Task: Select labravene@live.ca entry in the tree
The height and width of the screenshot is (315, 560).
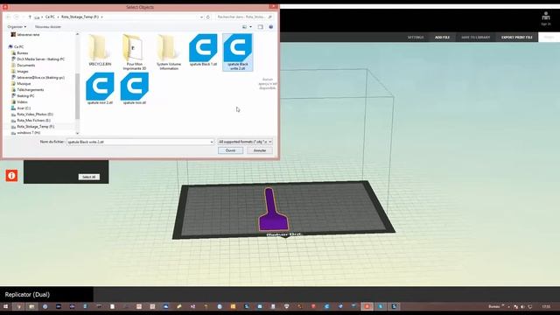Action: pos(40,78)
